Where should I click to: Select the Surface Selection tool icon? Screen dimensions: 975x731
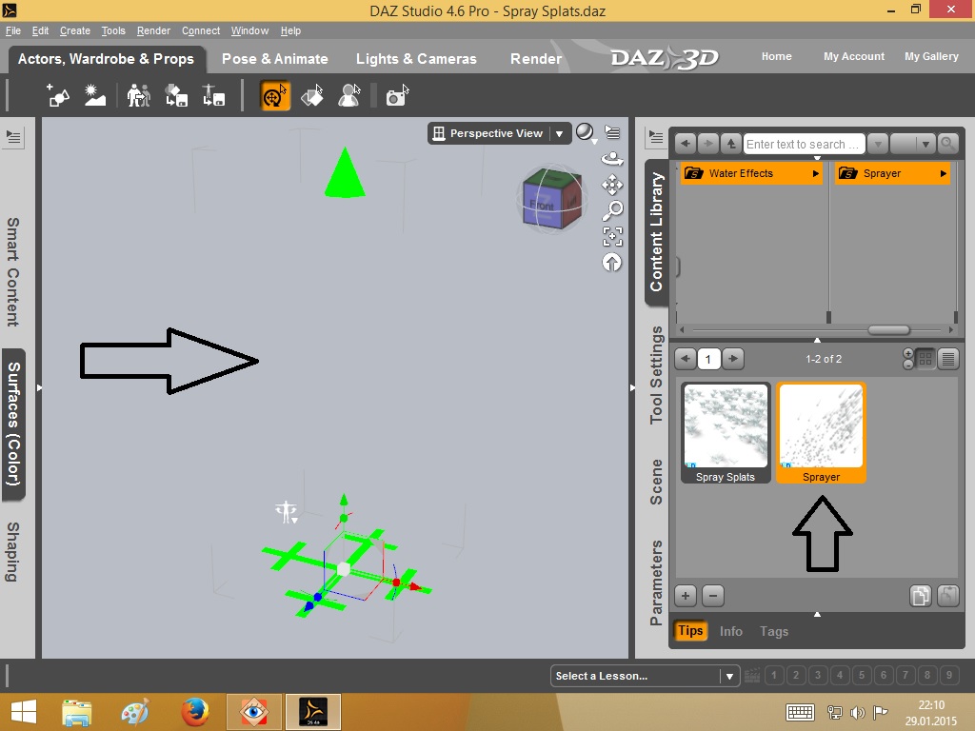click(x=312, y=96)
